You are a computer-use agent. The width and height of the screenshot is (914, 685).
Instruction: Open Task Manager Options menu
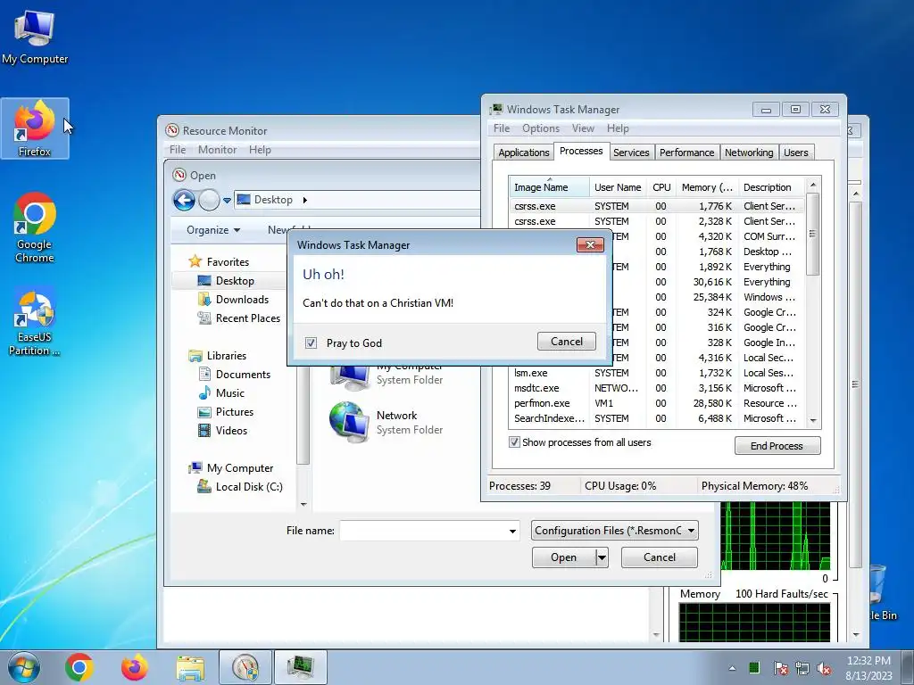540,128
